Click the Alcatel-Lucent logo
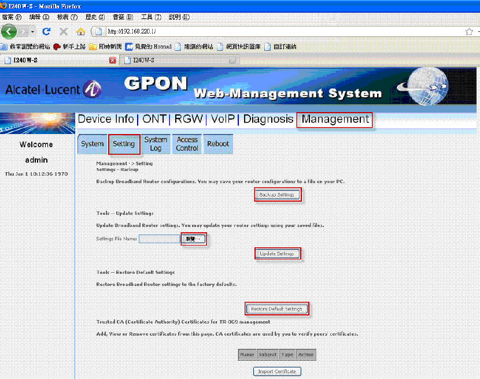The image size is (480, 379). point(53,90)
